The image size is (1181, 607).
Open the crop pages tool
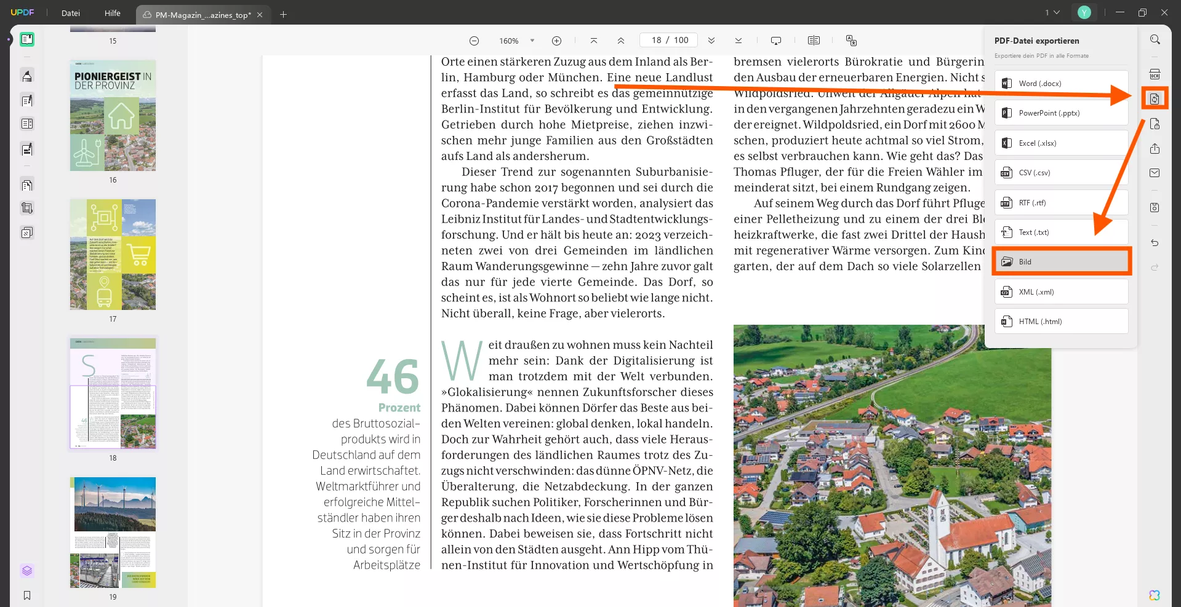pos(26,207)
